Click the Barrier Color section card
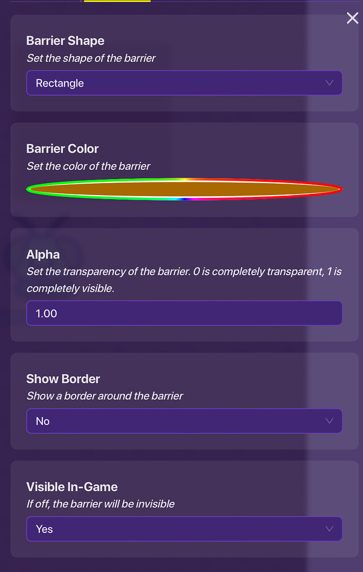Image resolution: width=363 pixels, height=572 pixels. coord(184,169)
